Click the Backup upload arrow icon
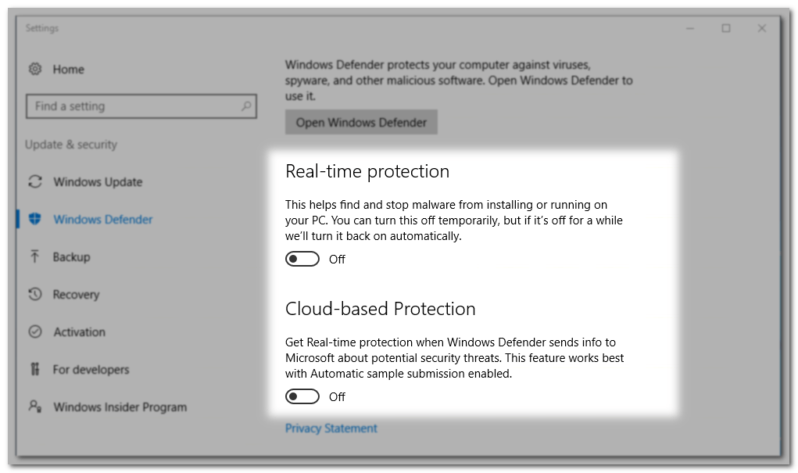 35,257
